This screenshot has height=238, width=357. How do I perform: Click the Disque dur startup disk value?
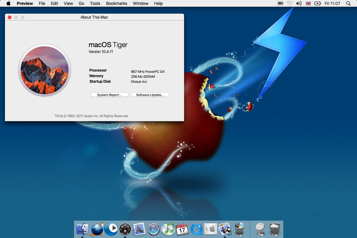click(139, 82)
